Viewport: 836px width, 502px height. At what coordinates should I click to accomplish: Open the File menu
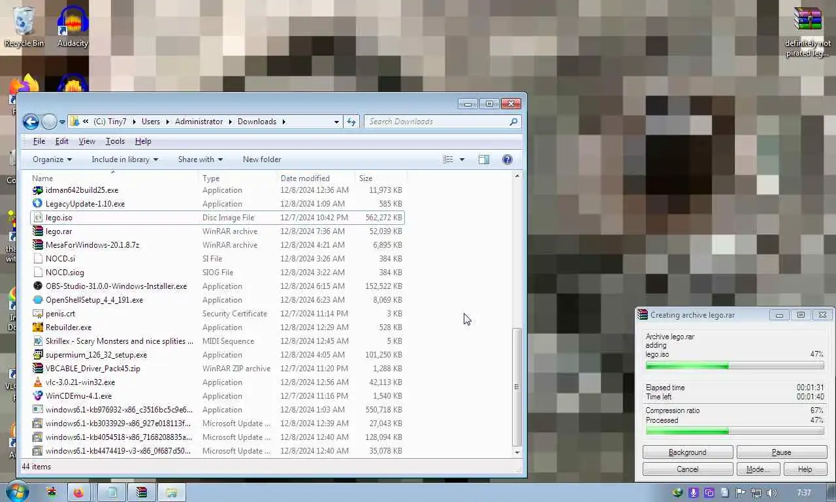tap(39, 141)
